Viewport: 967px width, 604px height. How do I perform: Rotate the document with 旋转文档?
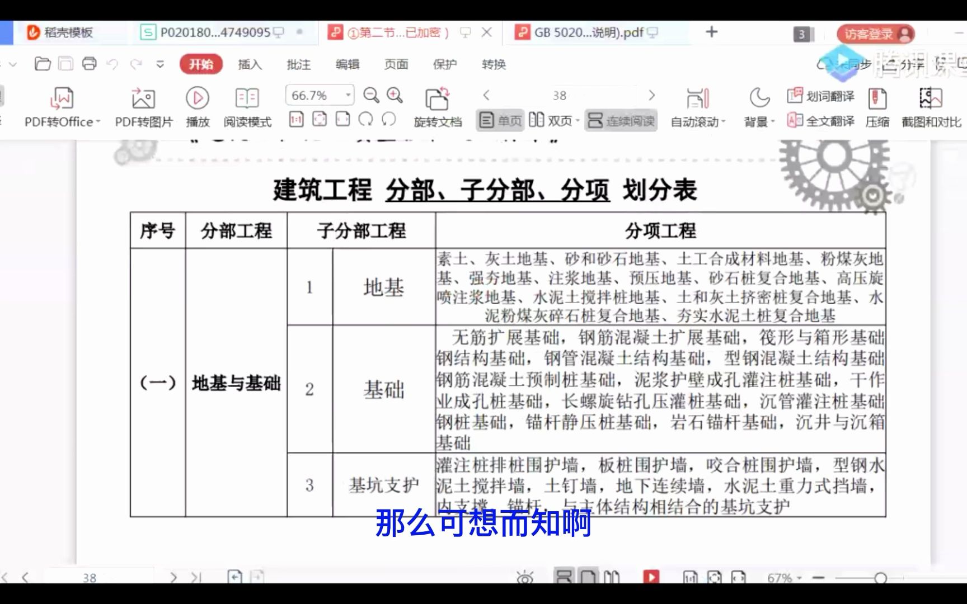pyautogui.click(x=439, y=106)
